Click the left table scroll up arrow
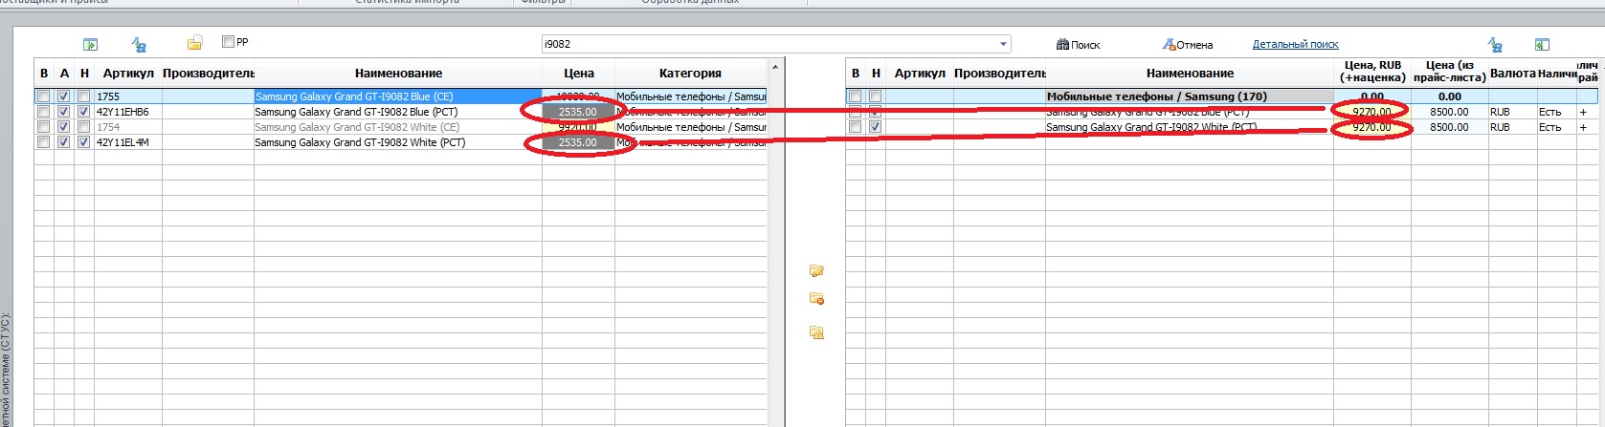The image size is (1605, 427). coord(775,66)
